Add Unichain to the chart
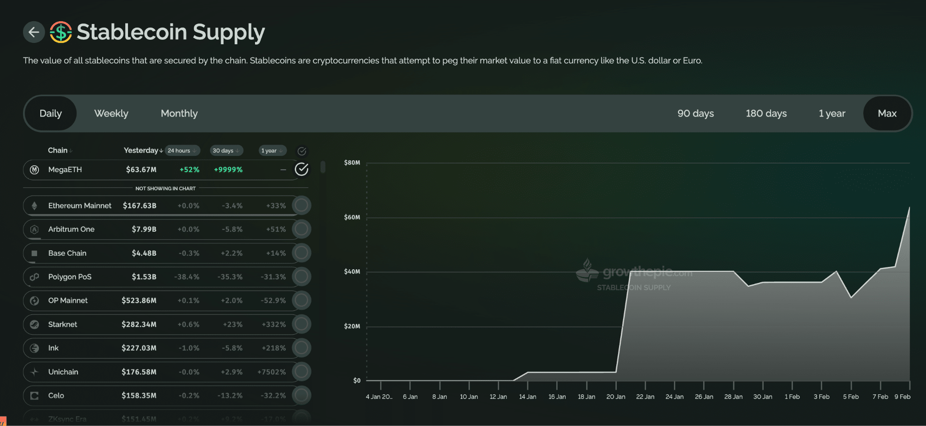 pos(301,372)
